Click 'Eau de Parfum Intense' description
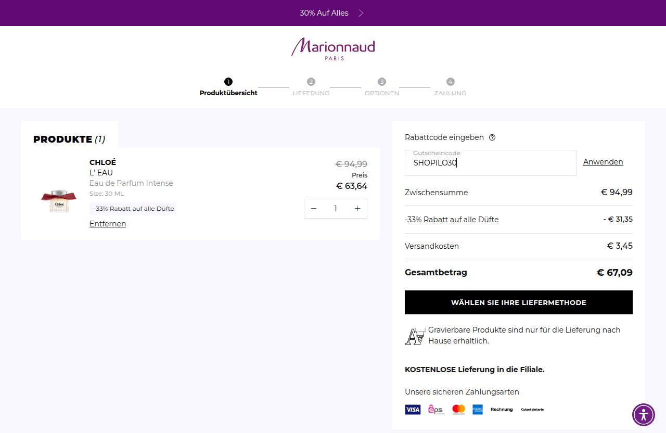 [x=131, y=183]
